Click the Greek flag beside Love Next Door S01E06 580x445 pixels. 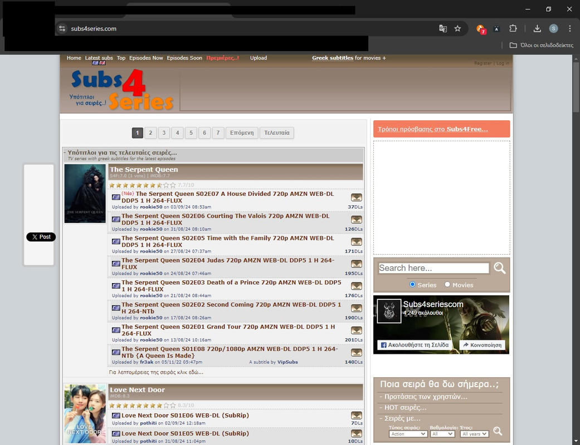click(116, 416)
